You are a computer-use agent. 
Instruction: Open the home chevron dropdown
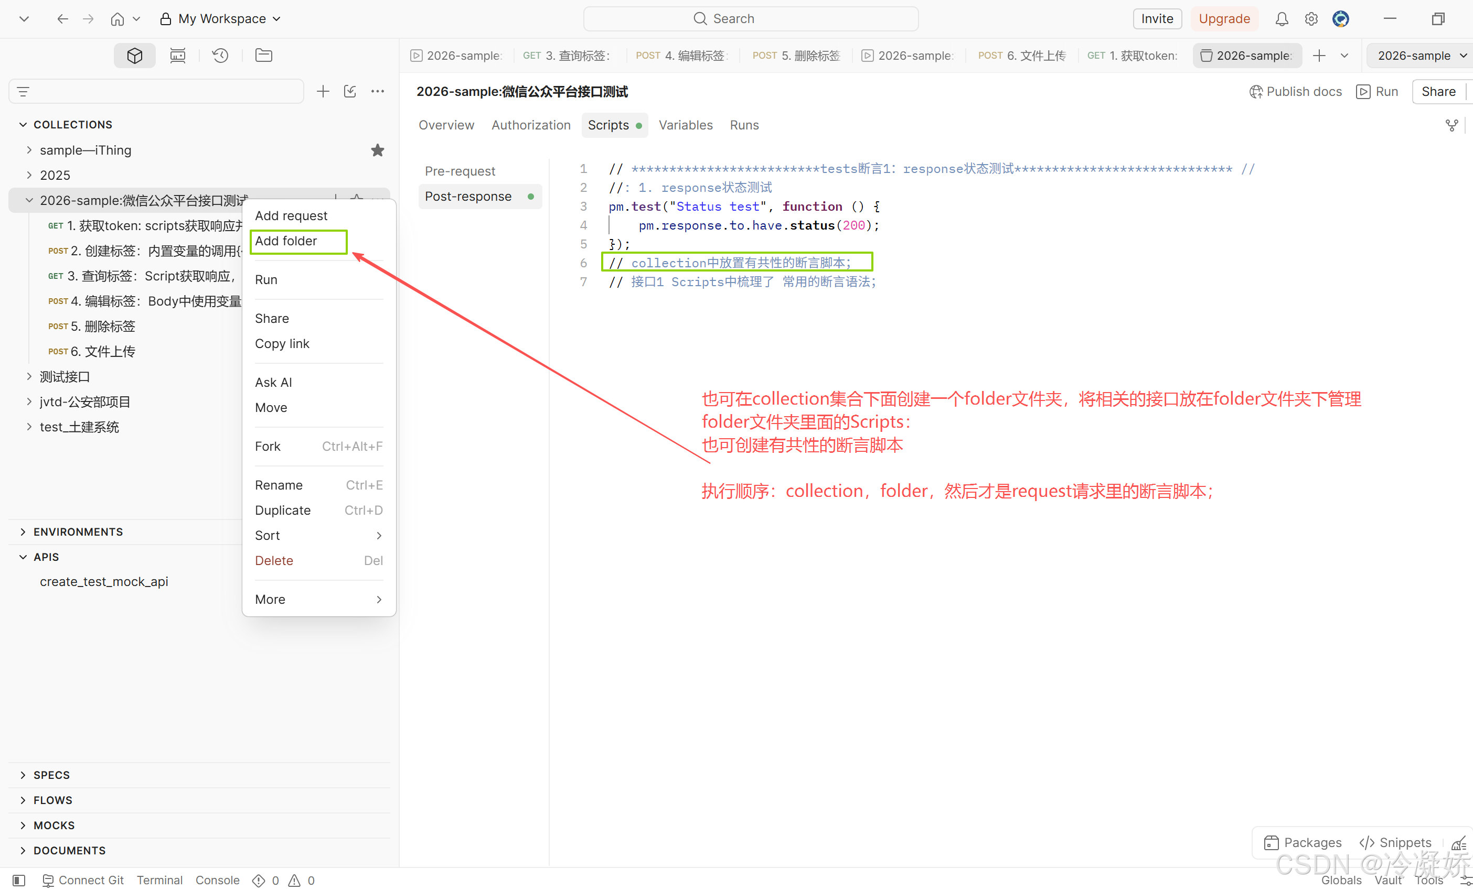[136, 19]
